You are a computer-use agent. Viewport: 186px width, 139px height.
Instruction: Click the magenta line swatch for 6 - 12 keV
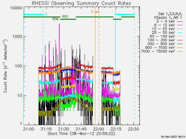[180, 25]
